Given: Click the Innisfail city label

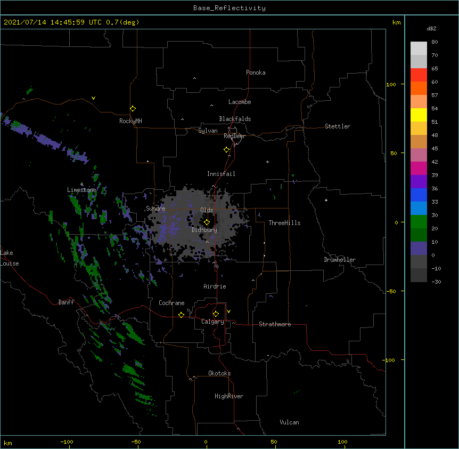Looking at the screenshot, I should (221, 174).
